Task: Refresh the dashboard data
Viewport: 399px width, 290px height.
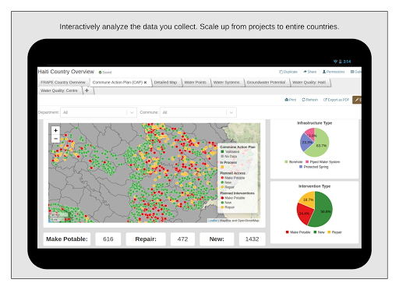Action: (309, 100)
